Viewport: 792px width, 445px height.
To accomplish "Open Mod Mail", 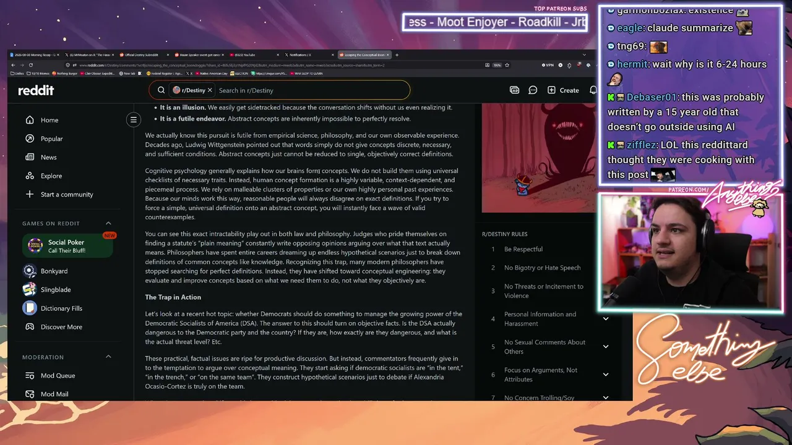I will pyautogui.click(x=54, y=394).
